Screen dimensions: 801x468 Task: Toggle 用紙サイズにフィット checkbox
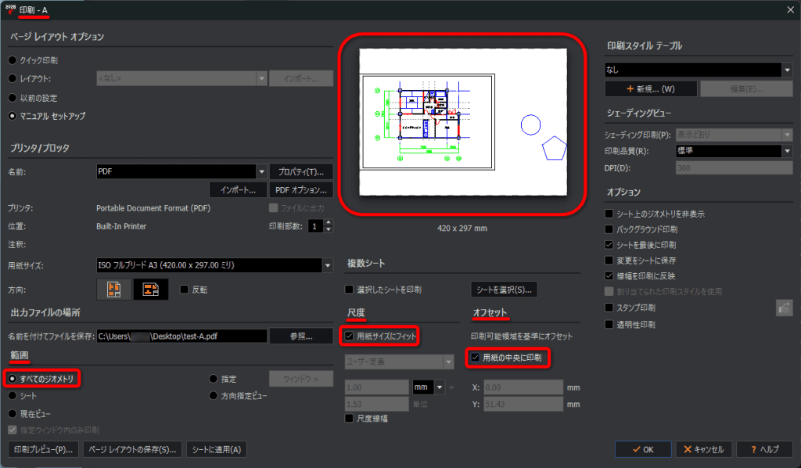[350, 337]
